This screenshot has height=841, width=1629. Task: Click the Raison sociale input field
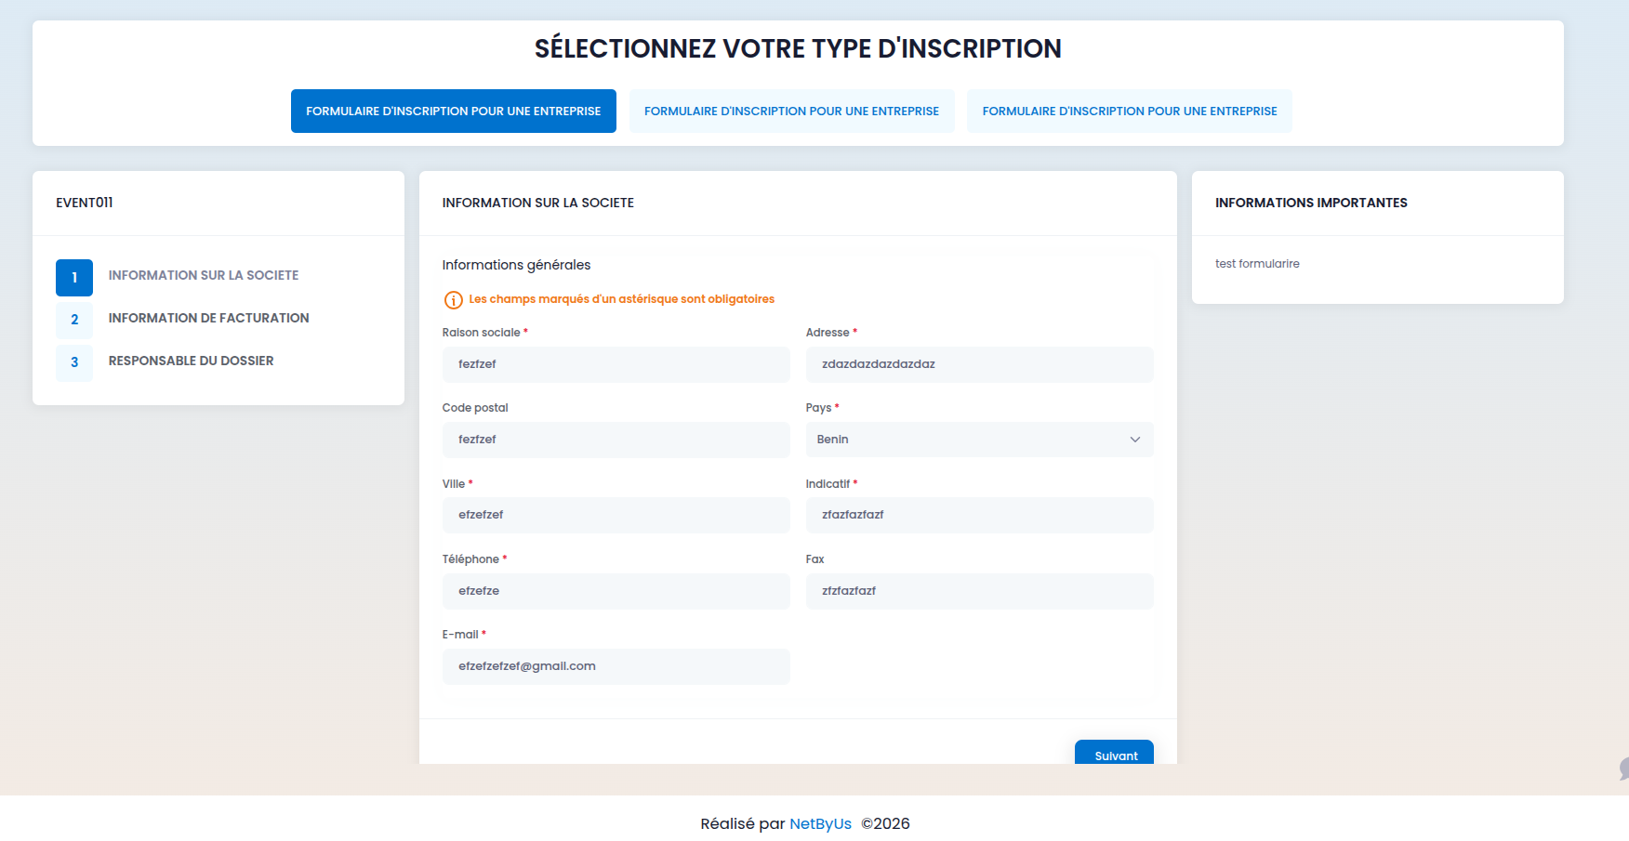[x=616, y=364]
